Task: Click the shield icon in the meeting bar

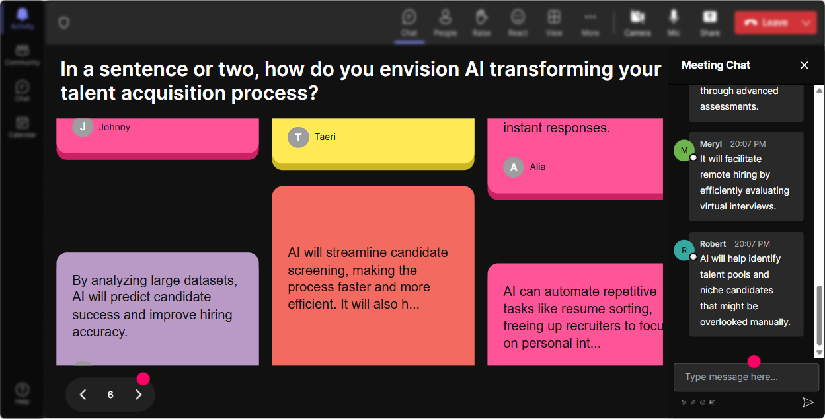Action: click(63, 23)
